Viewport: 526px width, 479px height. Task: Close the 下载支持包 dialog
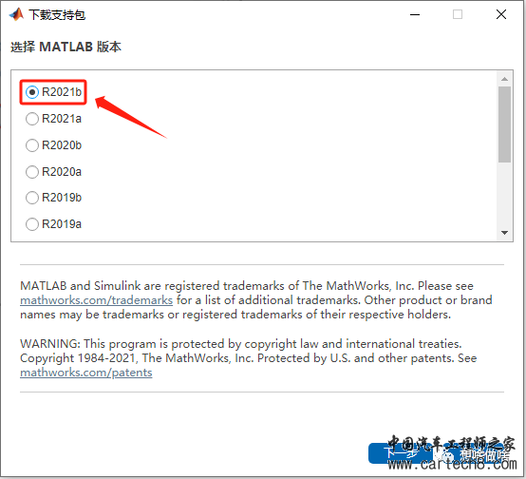coord(501,14)
